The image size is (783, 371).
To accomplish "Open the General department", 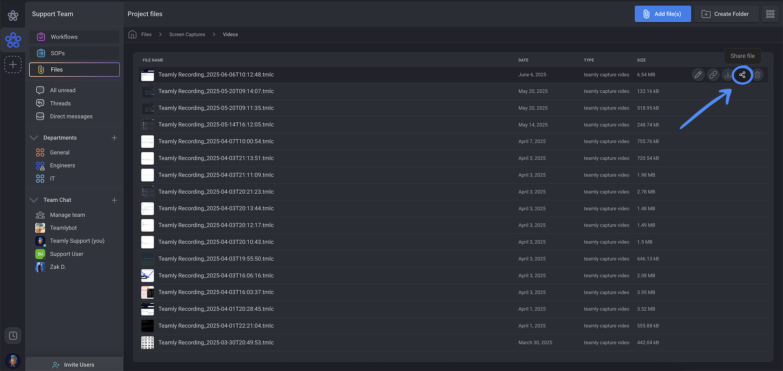I will [60, 153].
